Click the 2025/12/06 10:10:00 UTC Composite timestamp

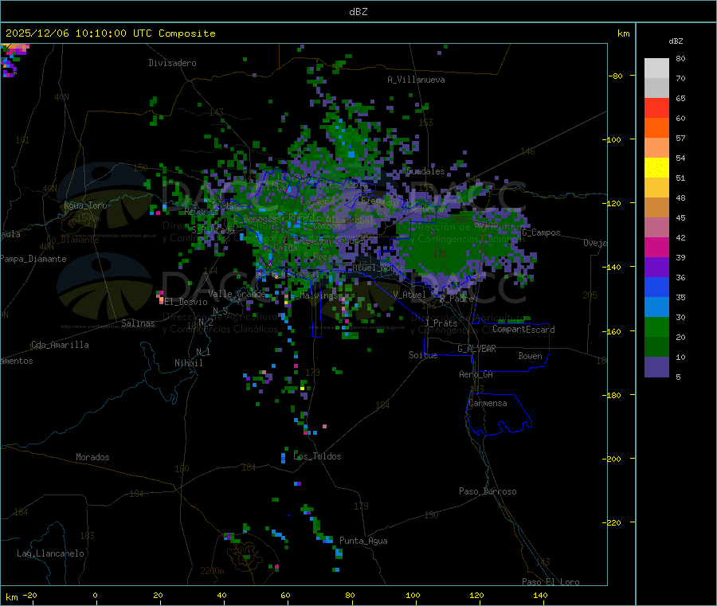pos(110,33)
